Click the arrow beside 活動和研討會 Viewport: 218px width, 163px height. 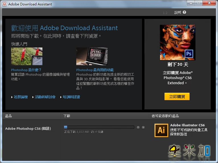coord(33,97)
